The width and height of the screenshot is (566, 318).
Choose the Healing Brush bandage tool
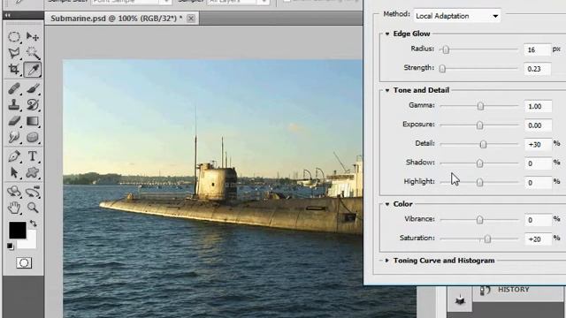(x=14, y=88)
